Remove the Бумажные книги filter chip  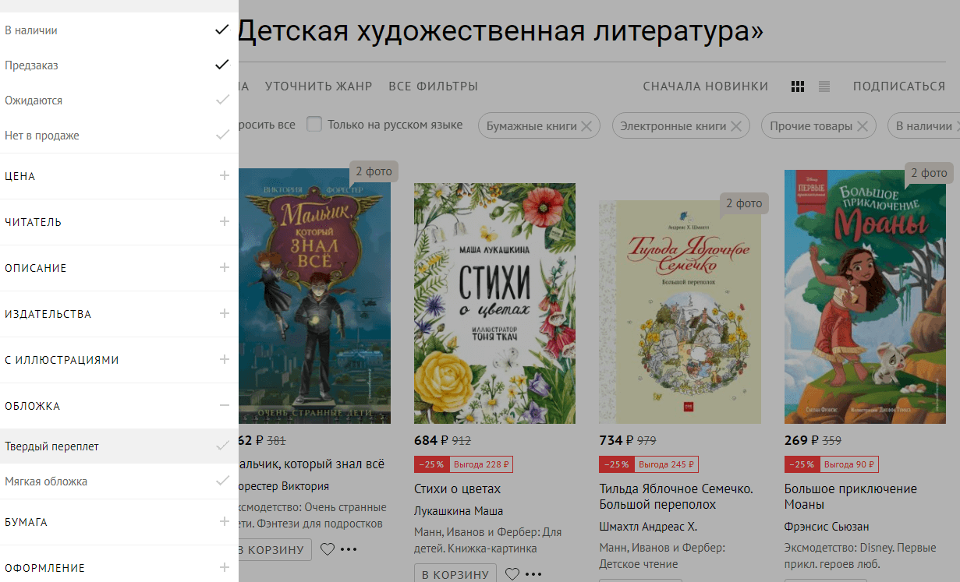coord(586,125)
